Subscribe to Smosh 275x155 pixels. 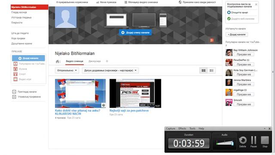(244, 104)
